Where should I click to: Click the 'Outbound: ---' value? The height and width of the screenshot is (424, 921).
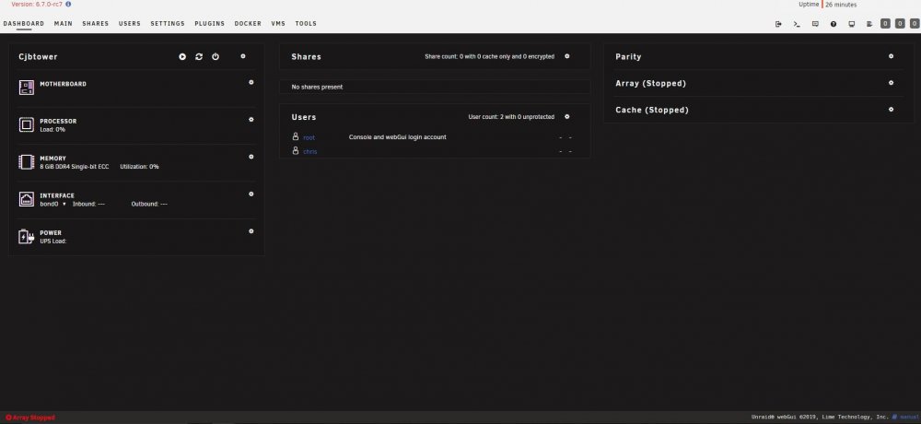coord(149,204)
